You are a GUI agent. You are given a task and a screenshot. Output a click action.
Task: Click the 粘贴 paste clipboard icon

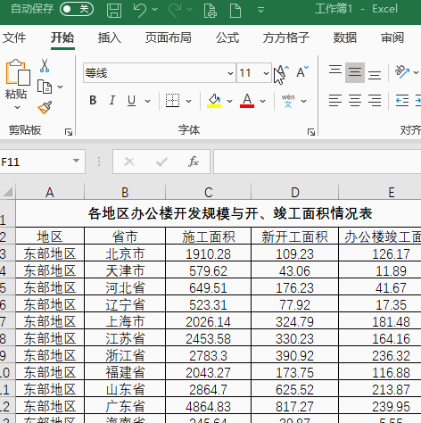point(18,72)
